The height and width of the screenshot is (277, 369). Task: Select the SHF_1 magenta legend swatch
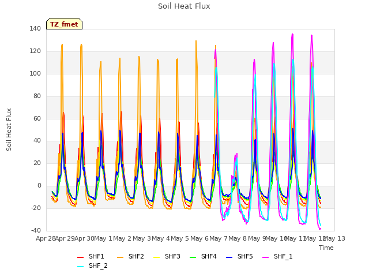point(265,257)
